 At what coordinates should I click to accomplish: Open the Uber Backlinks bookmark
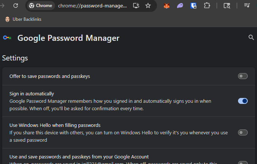click(x=23, y=19)
